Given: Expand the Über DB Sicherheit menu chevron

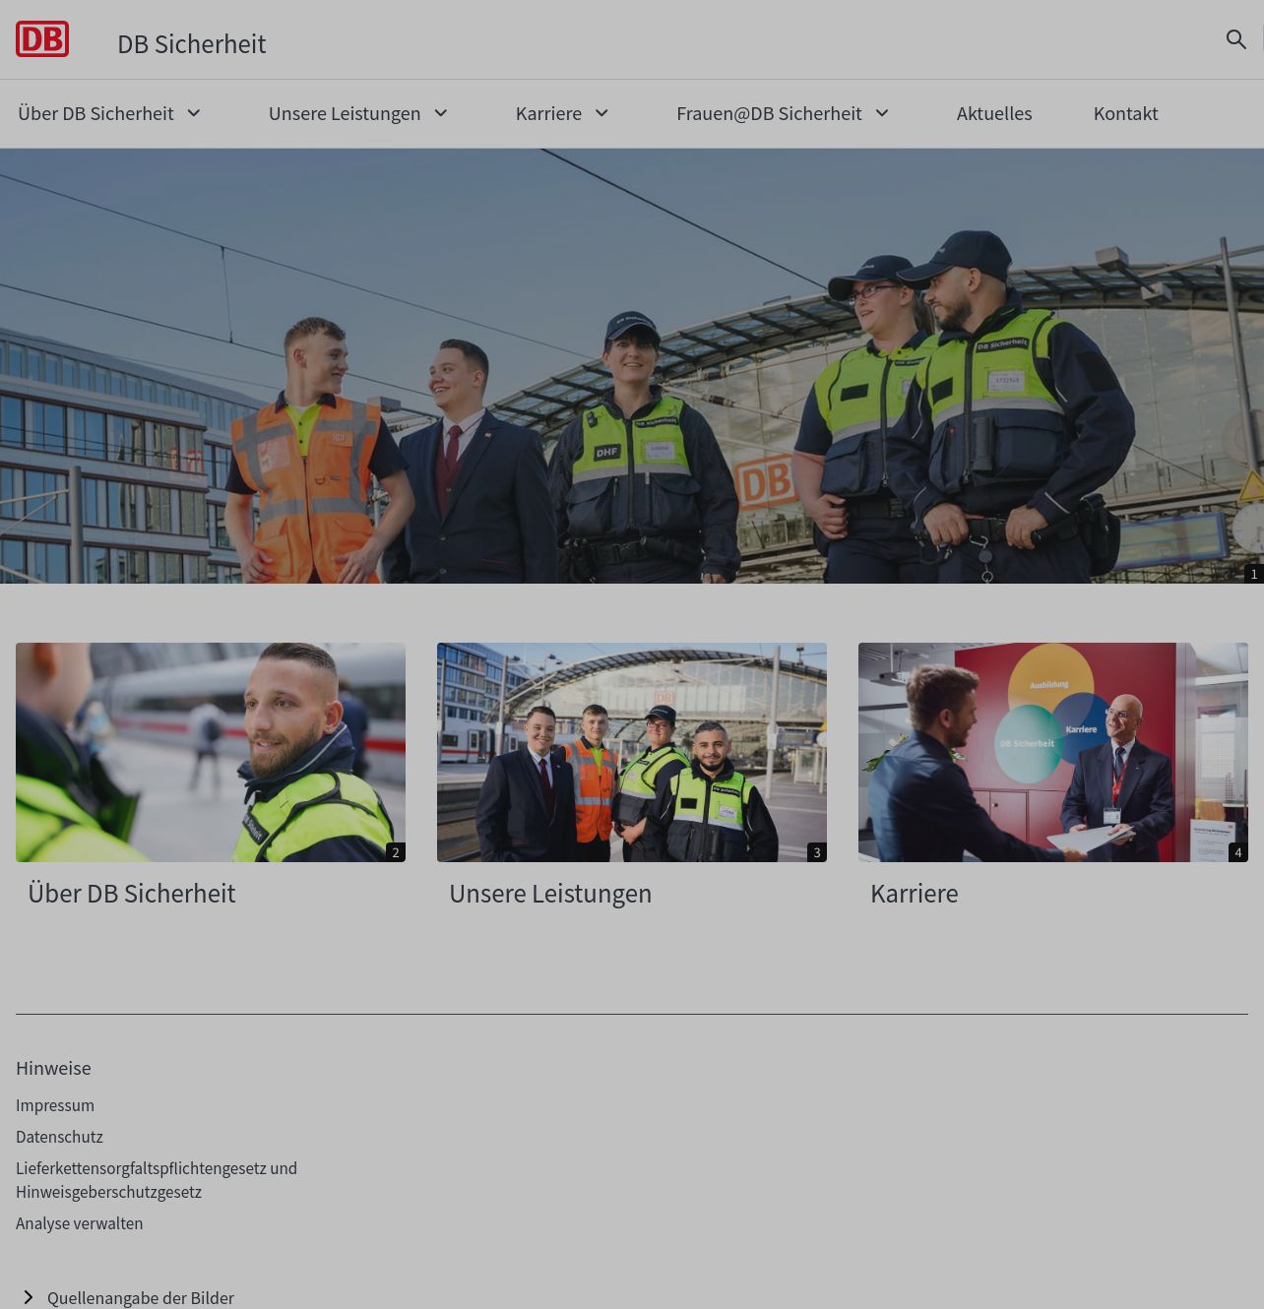Looking at the screenshot, I should pyautogui.click(x=194, y=113).
